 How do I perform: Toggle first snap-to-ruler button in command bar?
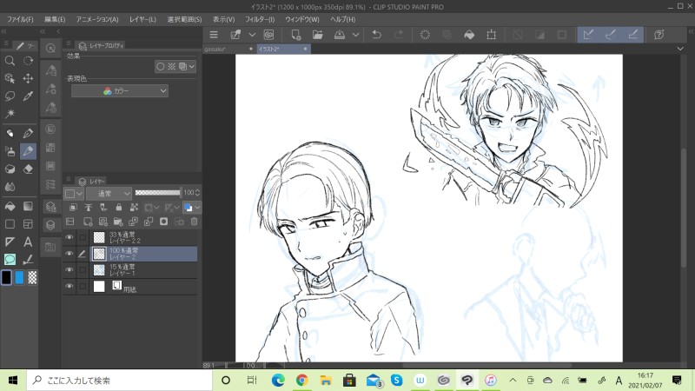tap(588, 35)
